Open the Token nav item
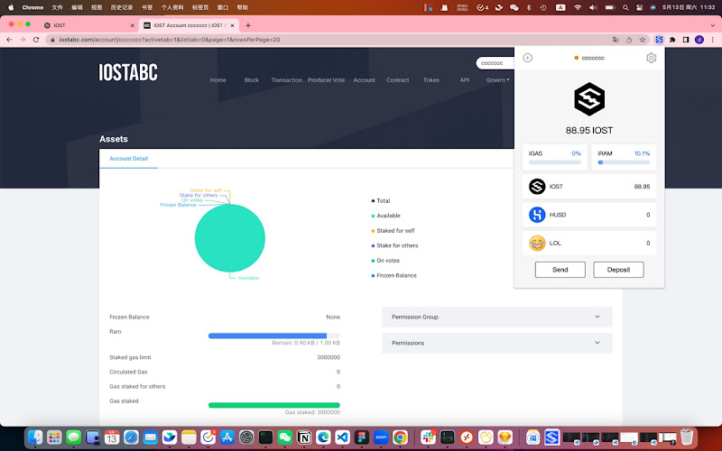This screenshot has width=722, height=451. [431, 80]
